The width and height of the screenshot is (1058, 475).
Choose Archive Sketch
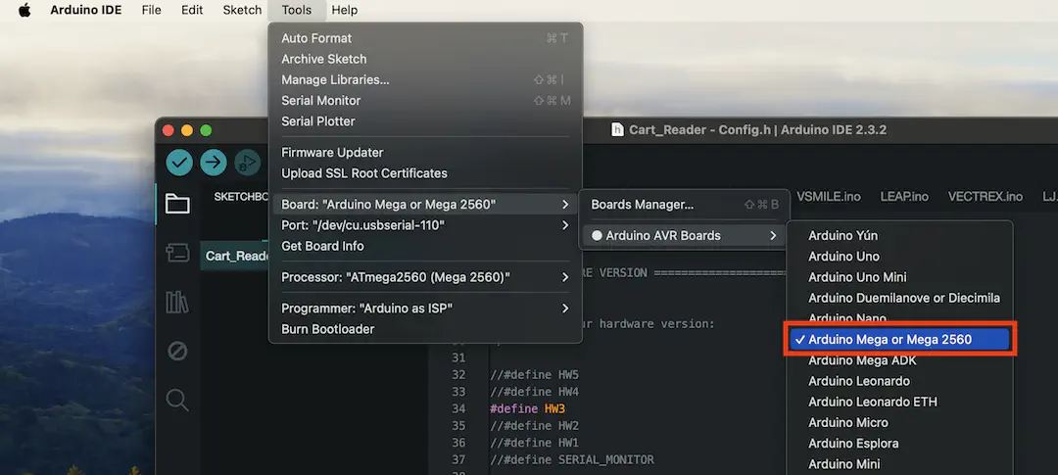coord(425,60)
